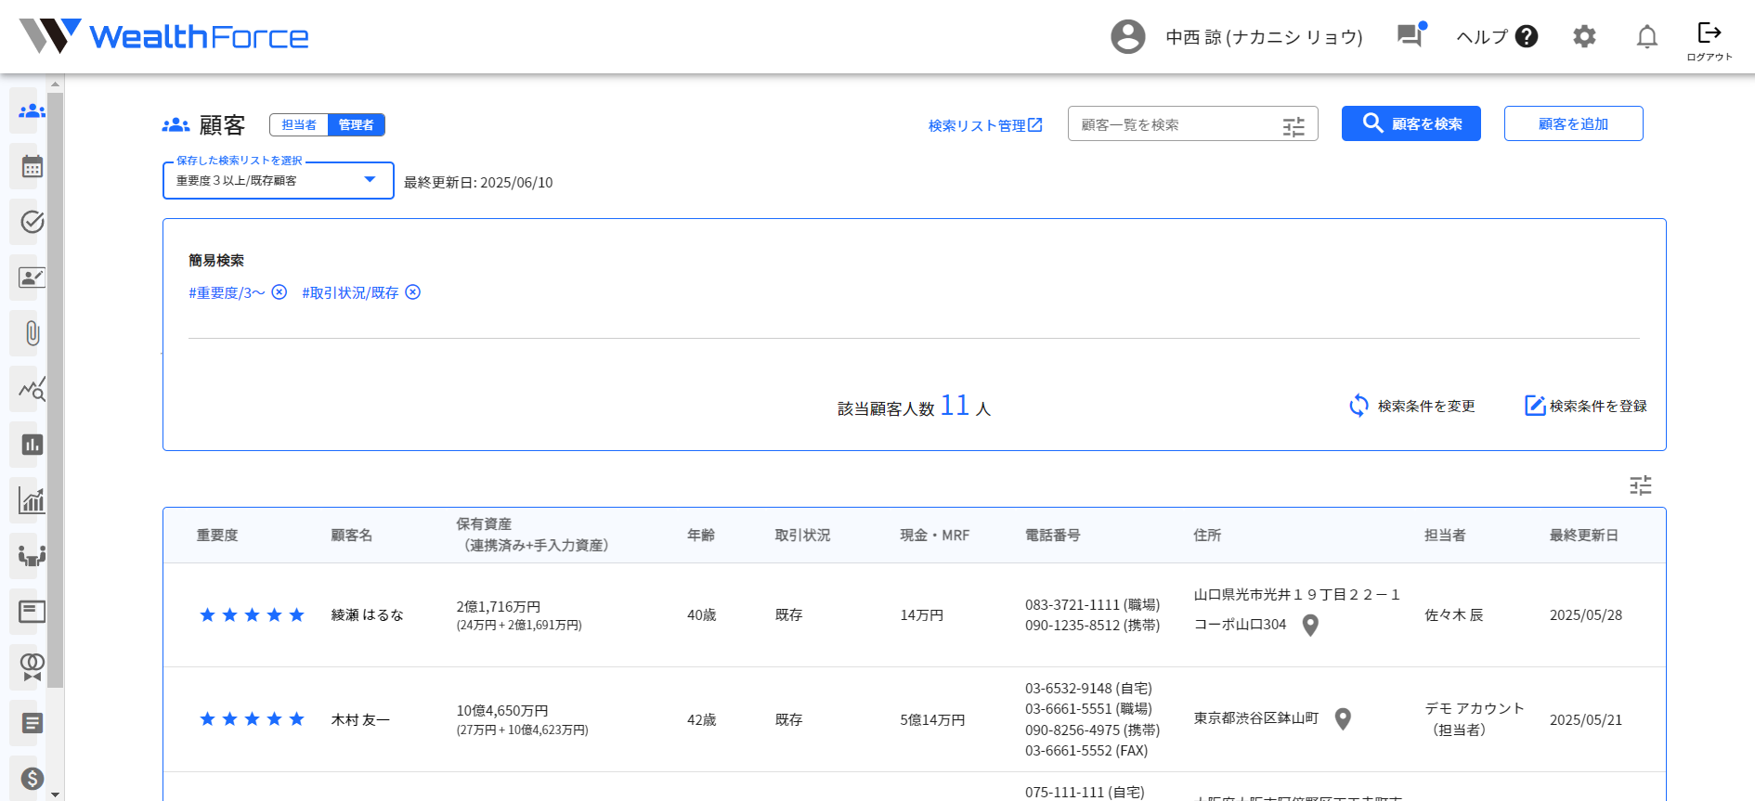Open notifications bell icon
Viewport: 1755px width, 801px height.
point(1646,36)
